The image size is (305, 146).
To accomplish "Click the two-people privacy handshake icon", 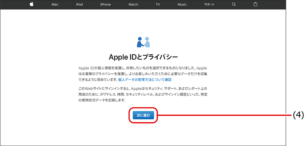I will click(143, 42).
